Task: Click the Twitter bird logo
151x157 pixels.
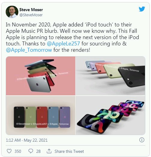Action: click(x=142, y=9)
